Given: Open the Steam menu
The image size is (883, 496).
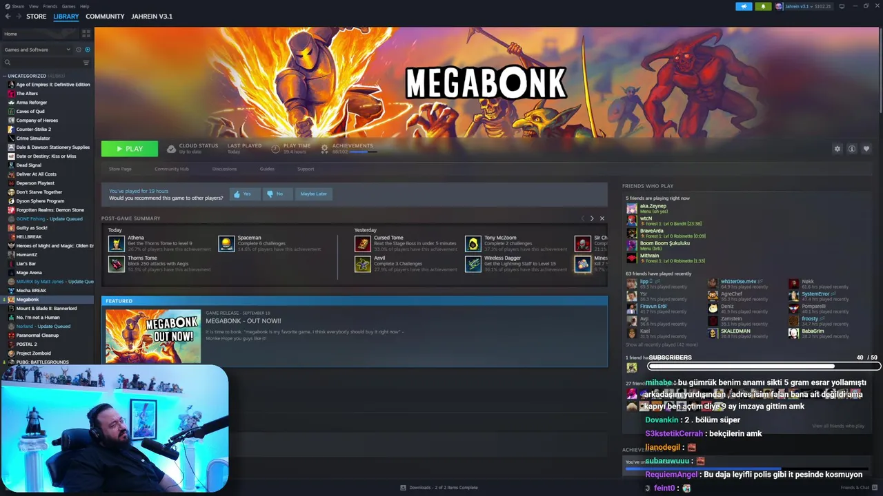Looking at the screenshot, I should [18, 6].
